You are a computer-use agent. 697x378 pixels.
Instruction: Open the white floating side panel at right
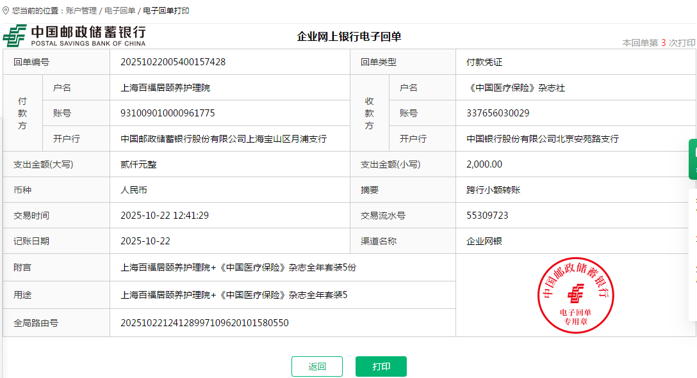(x=693, y=254)
